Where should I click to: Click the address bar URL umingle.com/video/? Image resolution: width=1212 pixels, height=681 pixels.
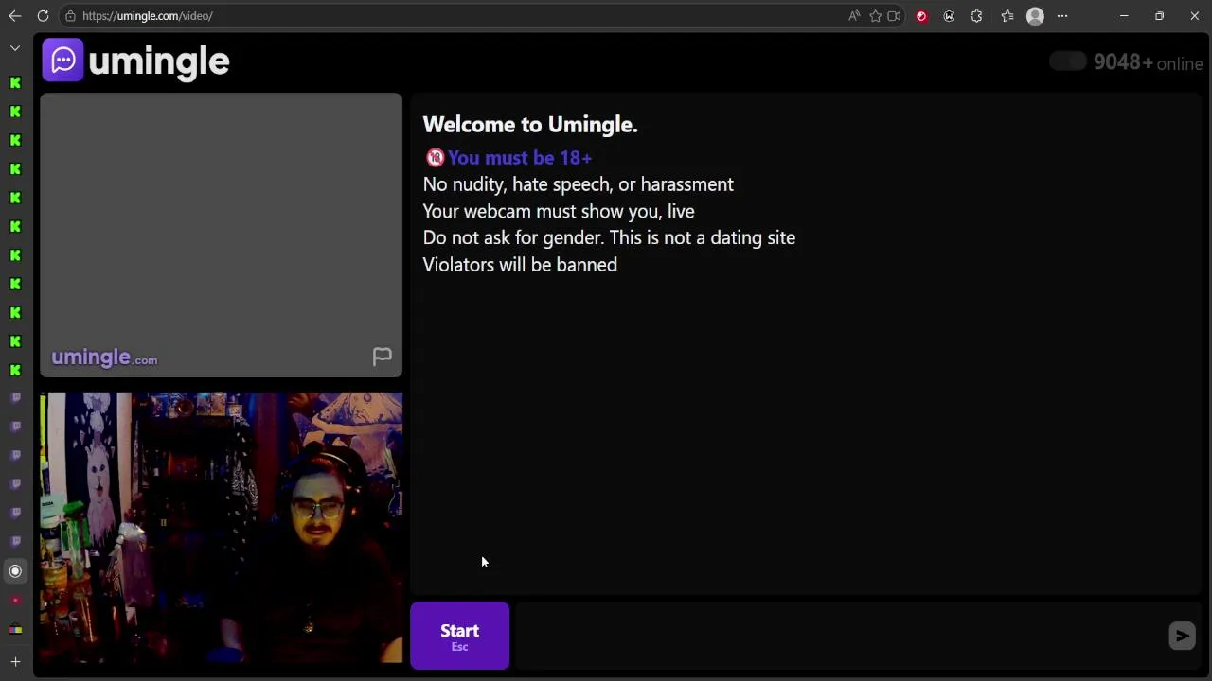point(147,16)
